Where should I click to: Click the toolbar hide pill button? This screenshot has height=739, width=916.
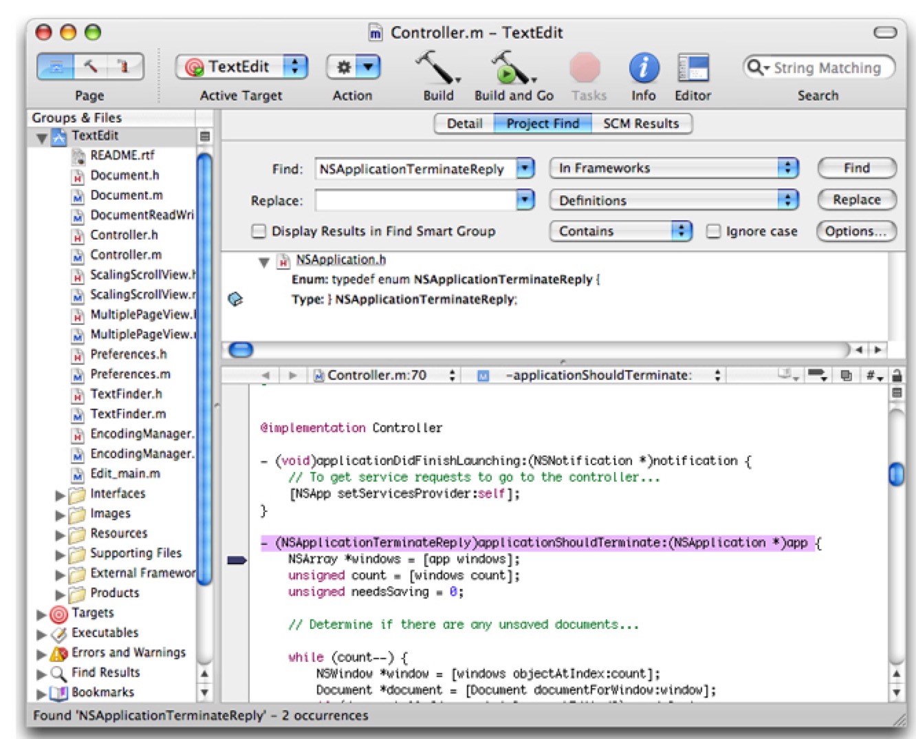pyautogui.click(x=885, y=32)
